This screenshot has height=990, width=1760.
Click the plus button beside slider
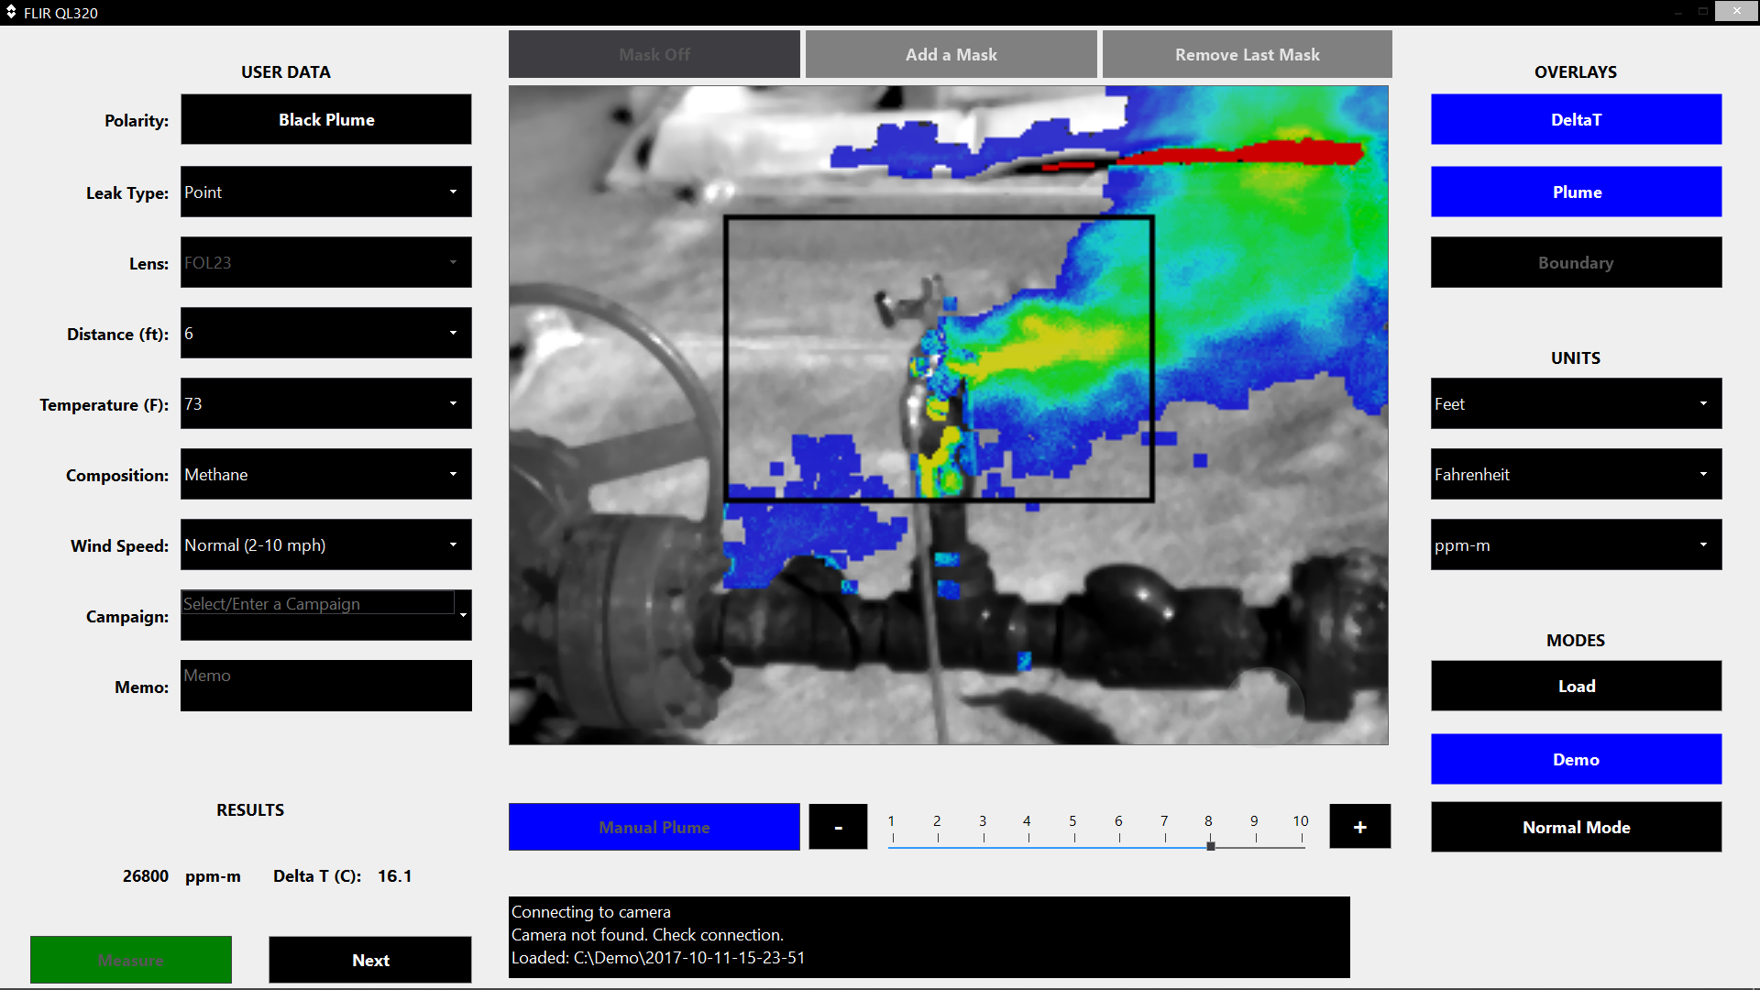(1359, 827)
